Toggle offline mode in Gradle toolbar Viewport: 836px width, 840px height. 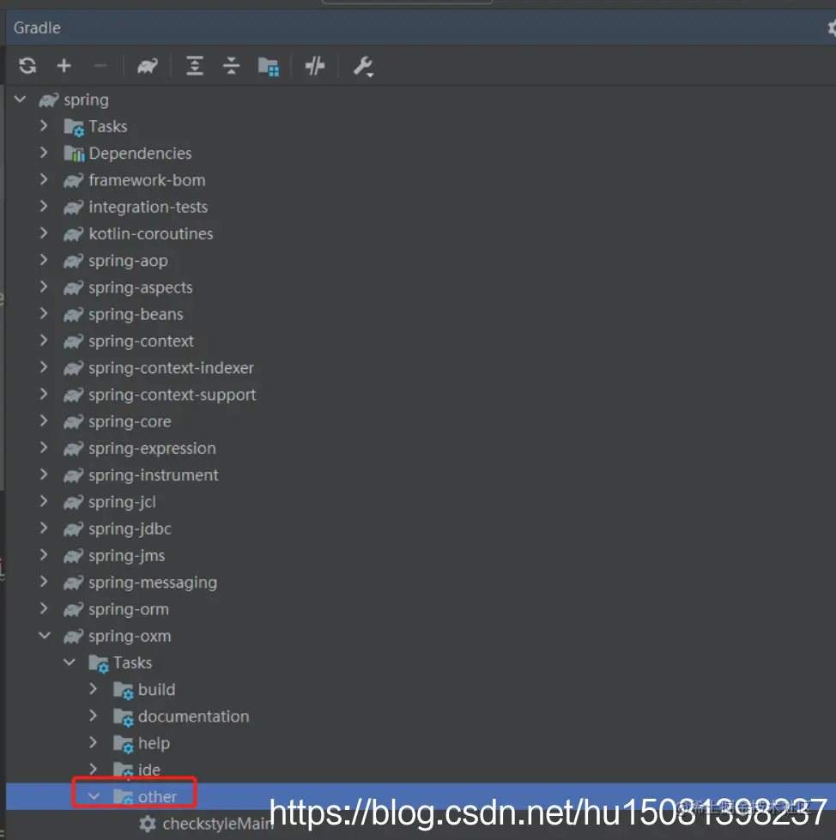(315, 66)
